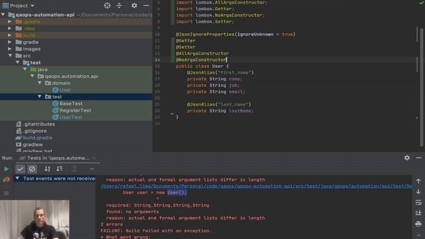The image size is (425, 239).
Task: Expand the gradle folder
Action: coord(10,42)
